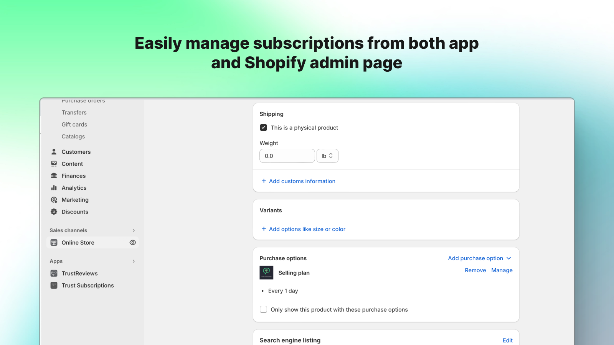
Task: Expand the Apps section chevron
Action: (134, 261)
